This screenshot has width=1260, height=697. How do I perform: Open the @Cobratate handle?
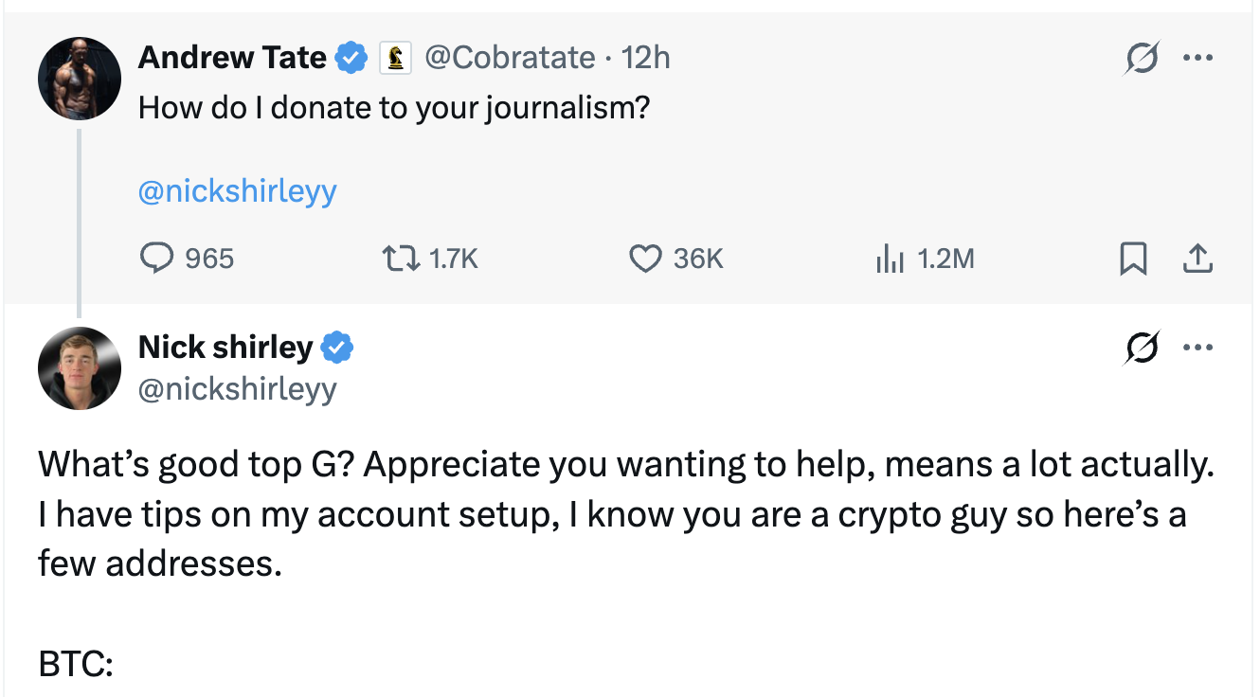(510, 58)
